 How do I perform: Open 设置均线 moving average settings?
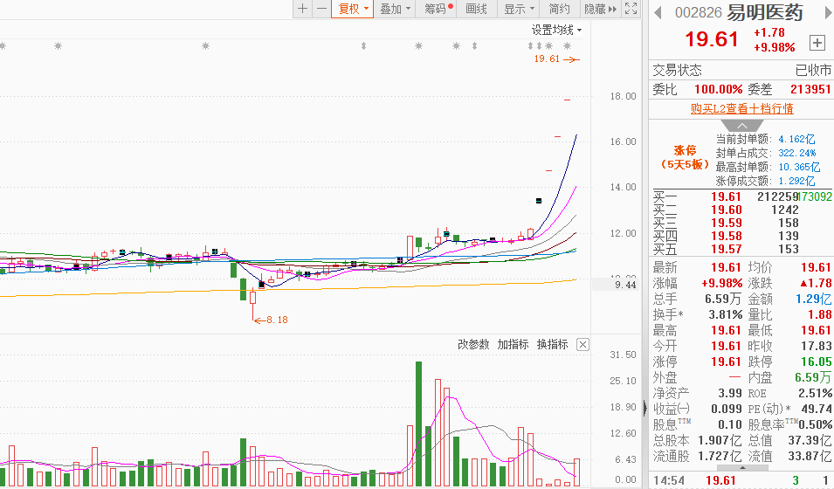[556, 31]
